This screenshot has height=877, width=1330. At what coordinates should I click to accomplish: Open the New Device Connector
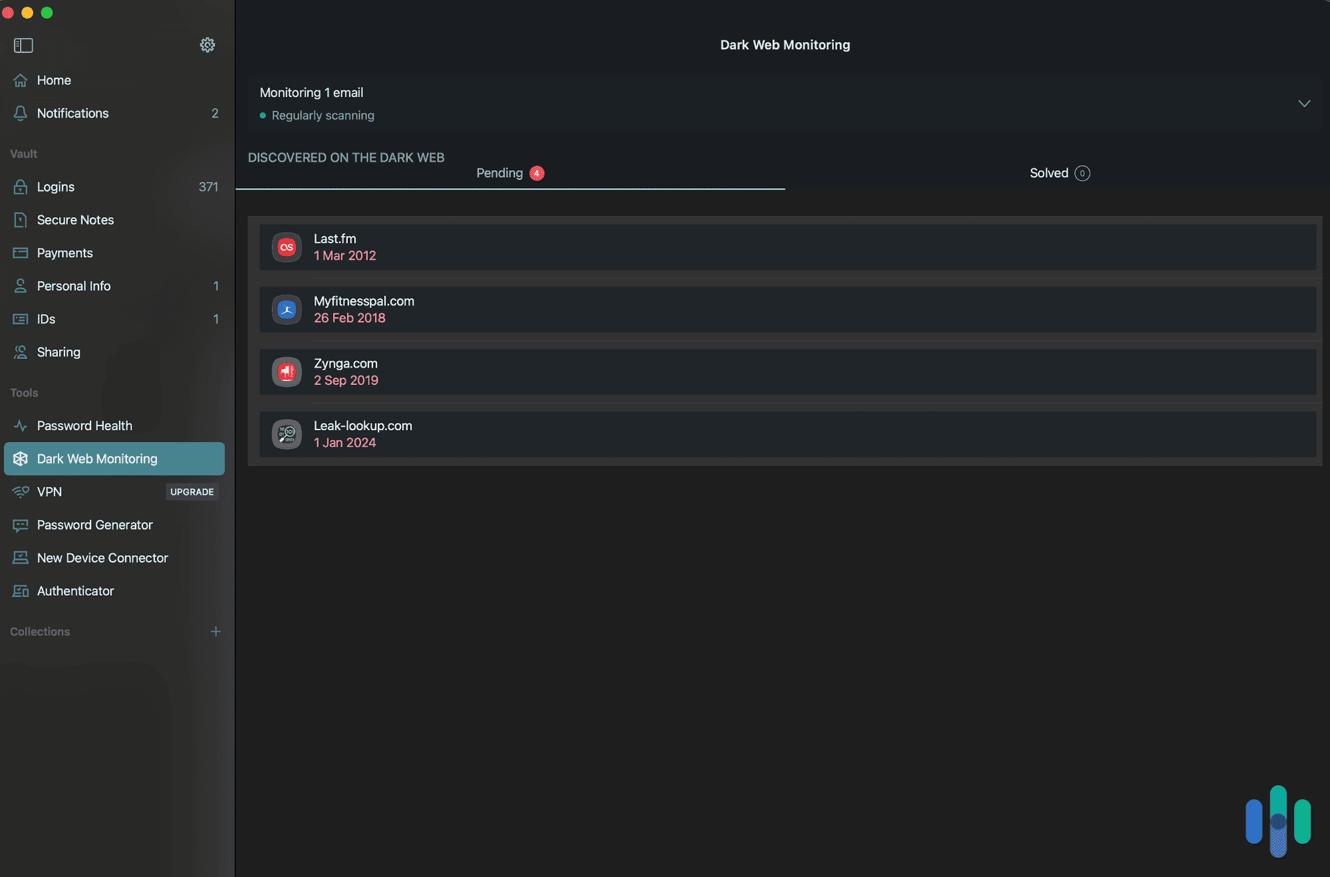pos(102,557)
